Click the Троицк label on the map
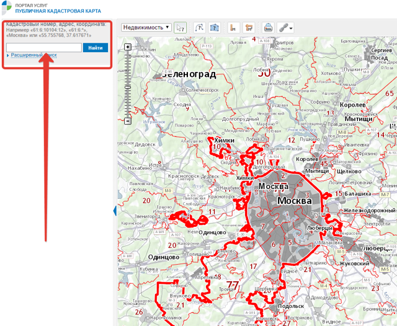Image resolution: width=397 pixels, height=326 pixels. click(226, 289)
